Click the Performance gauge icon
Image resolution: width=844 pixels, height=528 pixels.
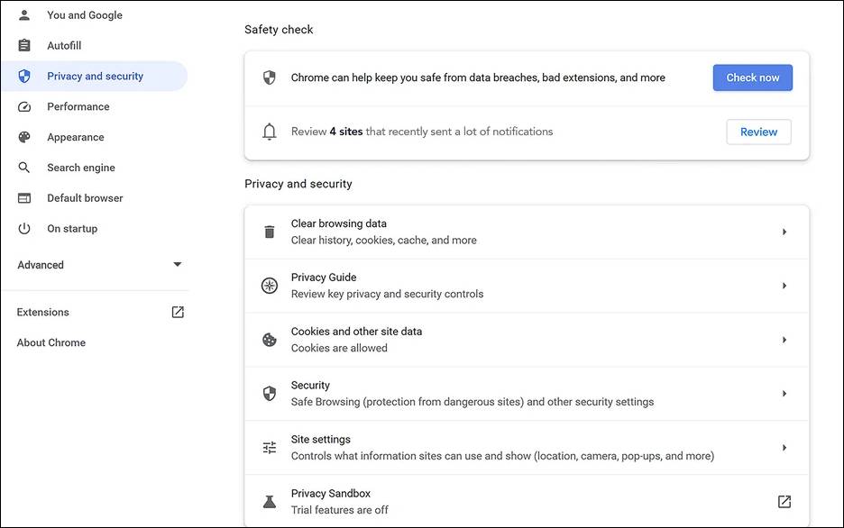pos(24,107)
